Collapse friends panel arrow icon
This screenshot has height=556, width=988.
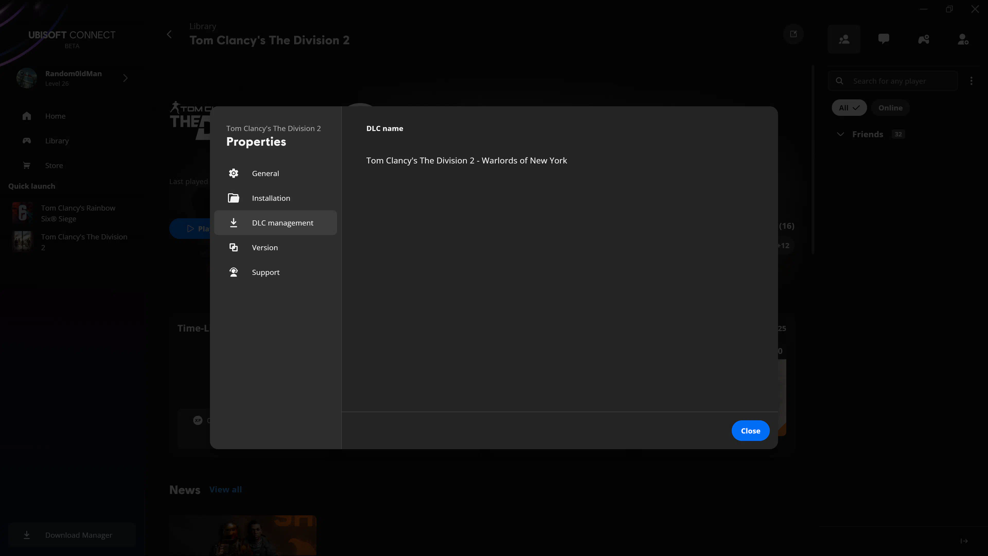click(x=964, y=541)
